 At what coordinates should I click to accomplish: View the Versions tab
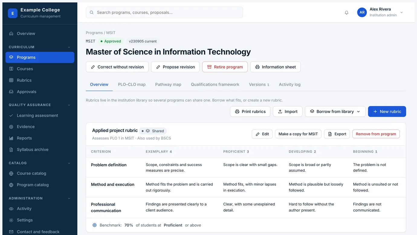click(x=259, y=84)
